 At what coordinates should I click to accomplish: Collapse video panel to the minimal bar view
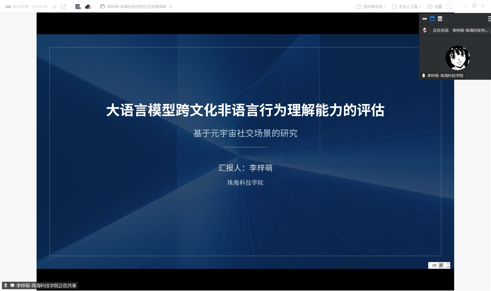click(x=425, y=19)
